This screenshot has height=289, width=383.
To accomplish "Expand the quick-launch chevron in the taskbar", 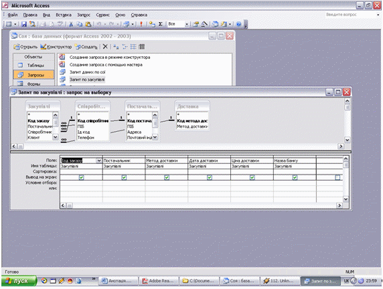I will click(x=94, y=278).
